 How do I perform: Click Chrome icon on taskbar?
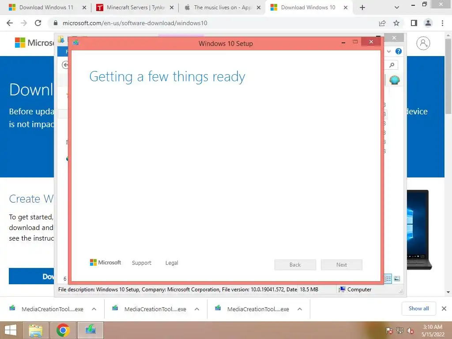click(63, 330)
